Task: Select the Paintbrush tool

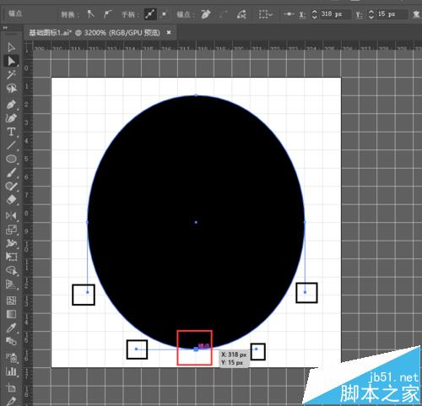Action: (x=11, y=173)
